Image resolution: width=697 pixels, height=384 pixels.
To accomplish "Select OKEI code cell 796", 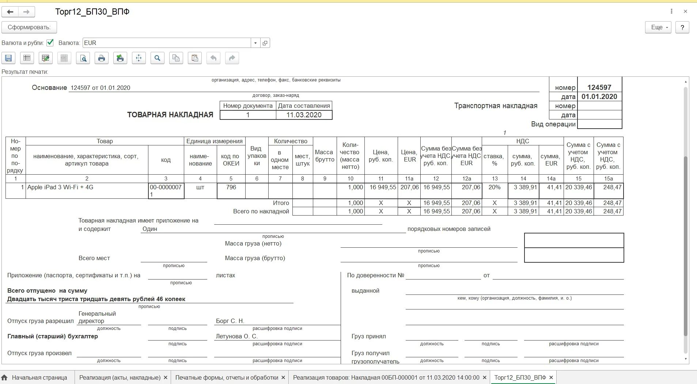I will click(231, 191).
